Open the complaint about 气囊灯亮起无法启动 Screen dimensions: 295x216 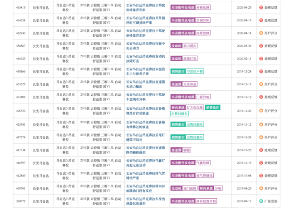[x=145, y=163]
